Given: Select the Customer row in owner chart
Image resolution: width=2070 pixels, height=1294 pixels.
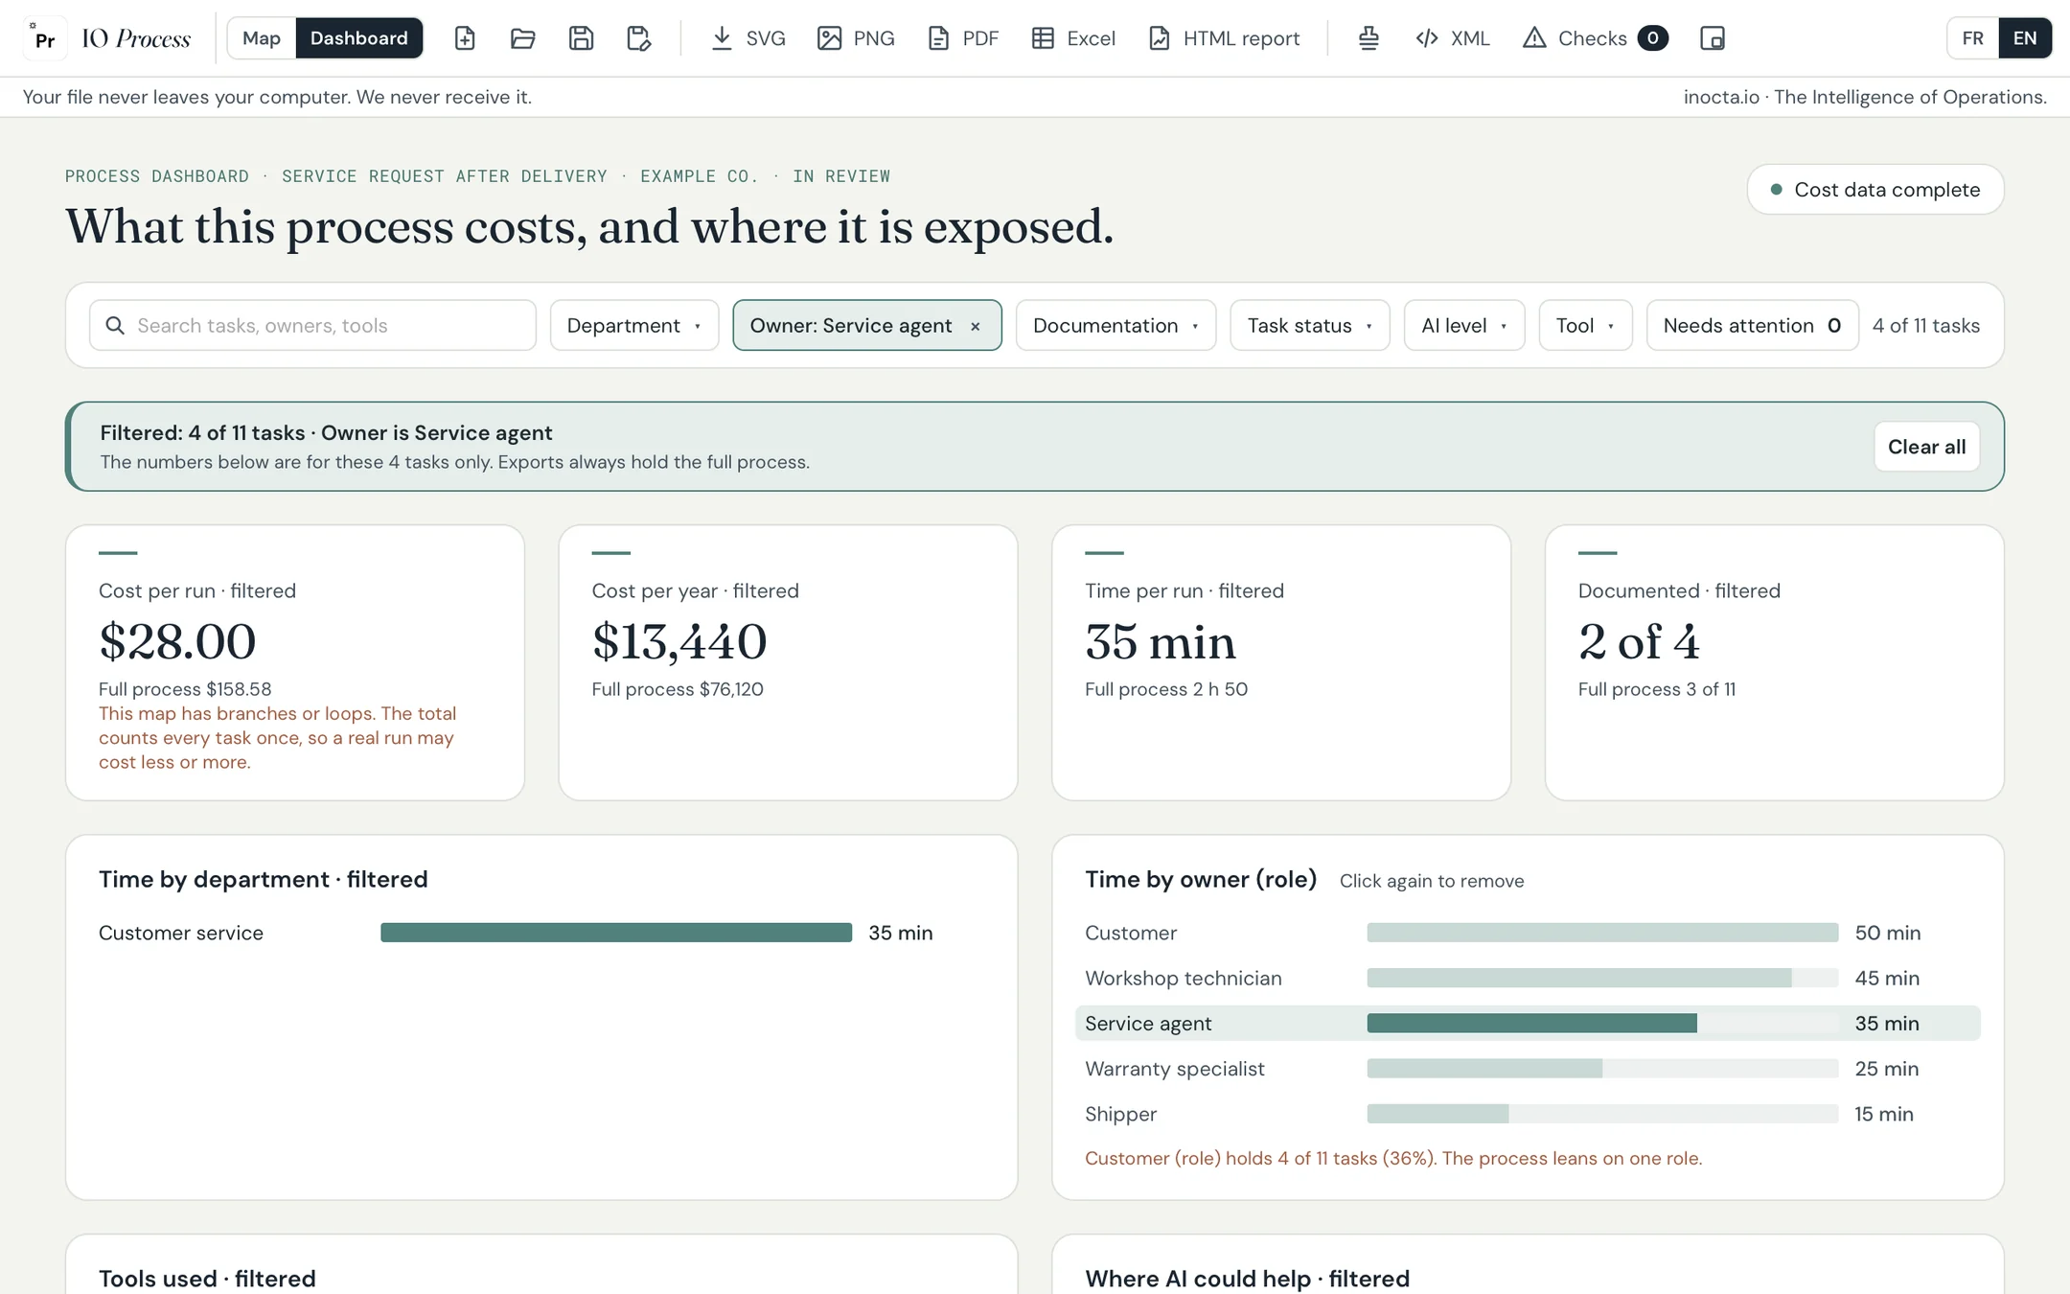Looking at the screenshot, I should click(x=1528, y=933).
